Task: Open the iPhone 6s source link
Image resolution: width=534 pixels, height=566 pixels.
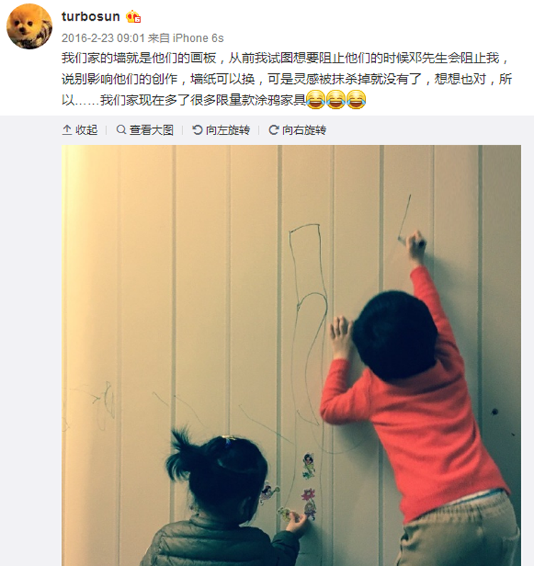Action: 198,38
